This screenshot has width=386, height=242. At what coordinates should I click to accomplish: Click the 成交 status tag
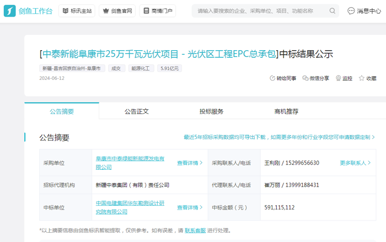click(x=116, y=68)
